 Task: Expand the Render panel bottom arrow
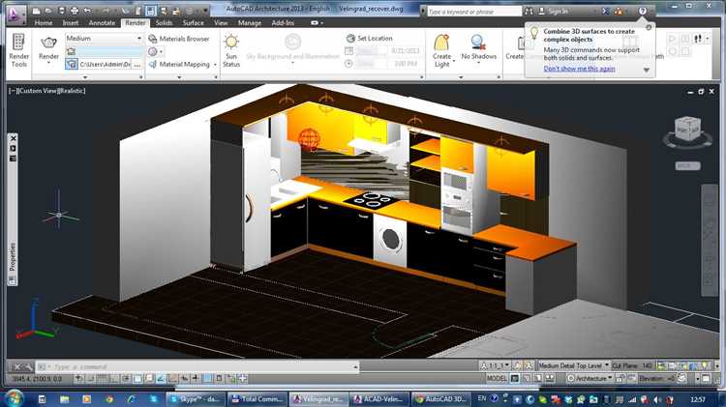point(85,77)
